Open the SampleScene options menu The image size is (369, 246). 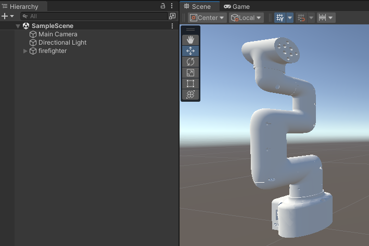[x=172, y=26]
